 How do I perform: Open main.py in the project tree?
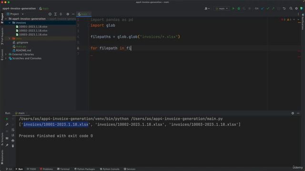tap(21, 47)
